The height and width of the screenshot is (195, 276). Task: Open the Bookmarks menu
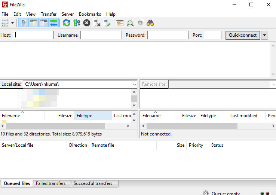pos(90,14)
